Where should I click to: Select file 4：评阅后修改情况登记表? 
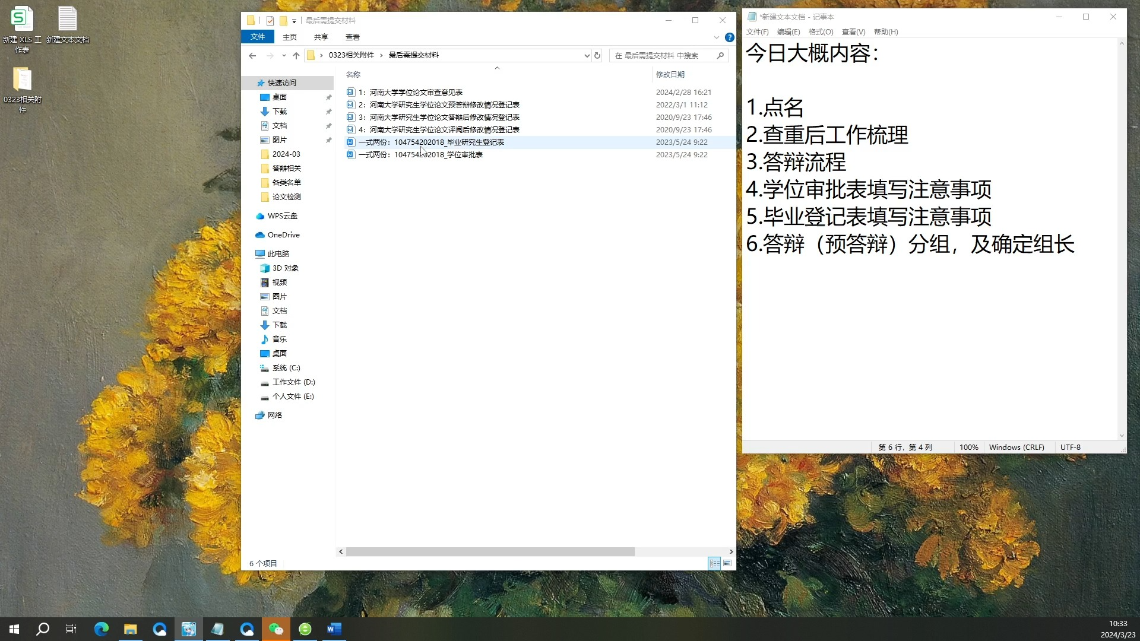pyautogui.click(x=439, y=130)
